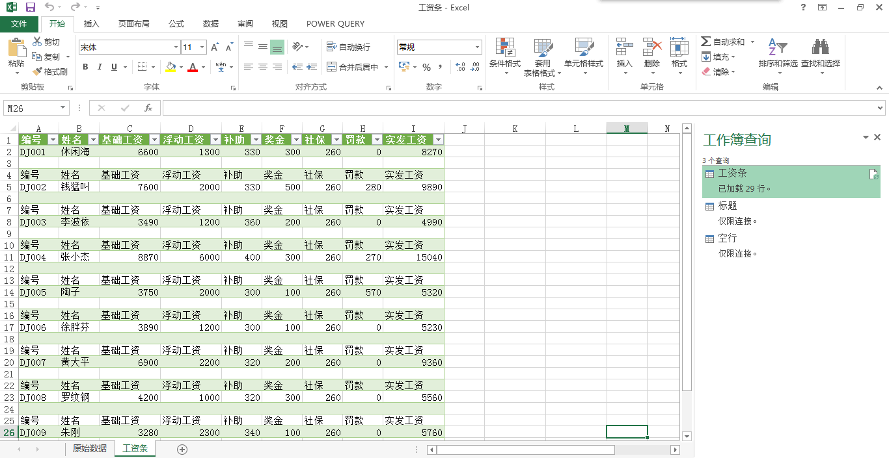The width and height of the screenshot is (889, 458).
Task: Apply Bold formatting
Action: 85,67
